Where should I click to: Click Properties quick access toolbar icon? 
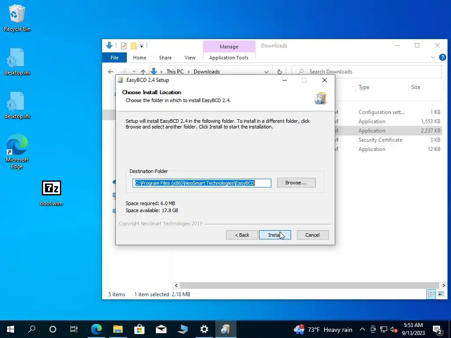(124, 45)
